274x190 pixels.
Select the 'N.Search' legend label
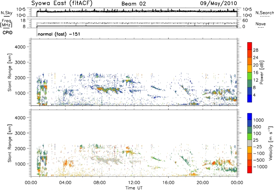click(x=264, y=13)
